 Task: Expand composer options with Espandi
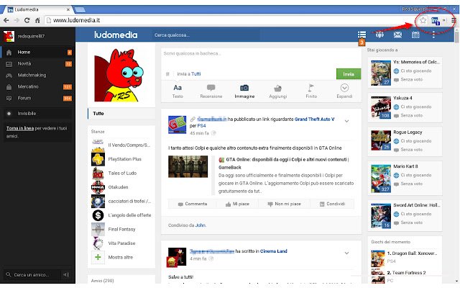pyautogui.click(x=344, y=91)
